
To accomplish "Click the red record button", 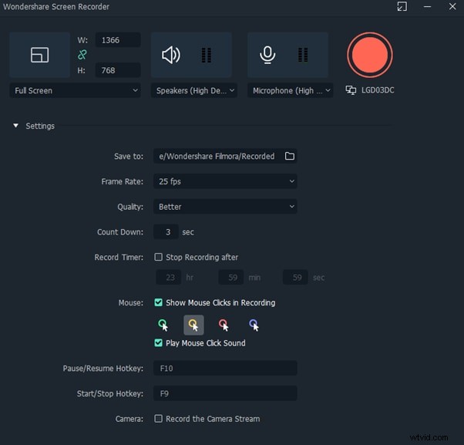I will click(369, 55).
